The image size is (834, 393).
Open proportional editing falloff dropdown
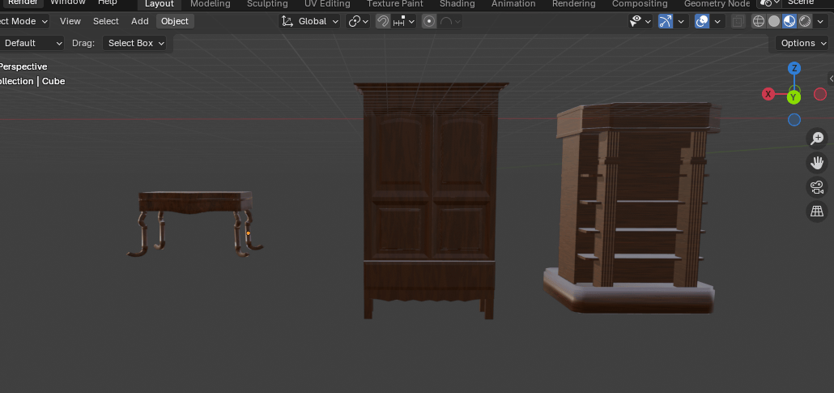click(x=450, y=21)
